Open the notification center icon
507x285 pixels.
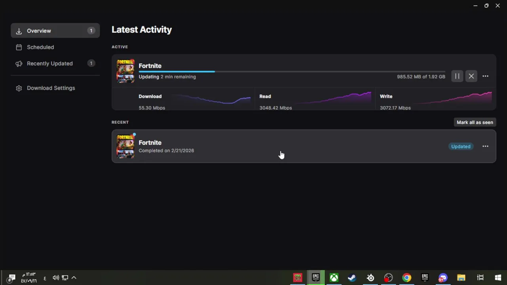[x=11, y=278]
